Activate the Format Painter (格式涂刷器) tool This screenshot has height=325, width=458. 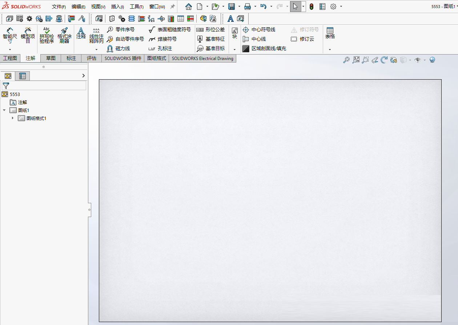[64, 35]
